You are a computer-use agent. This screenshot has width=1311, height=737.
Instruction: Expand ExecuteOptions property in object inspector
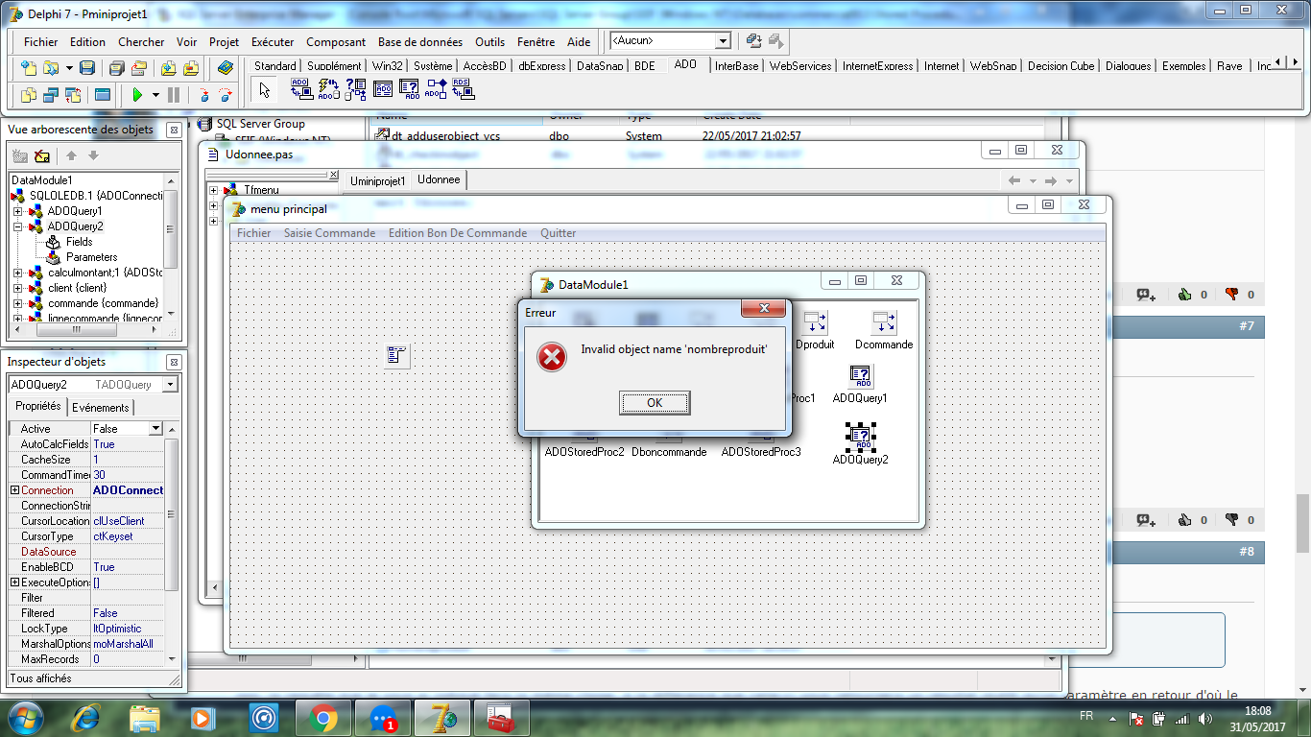click(14, 582)
